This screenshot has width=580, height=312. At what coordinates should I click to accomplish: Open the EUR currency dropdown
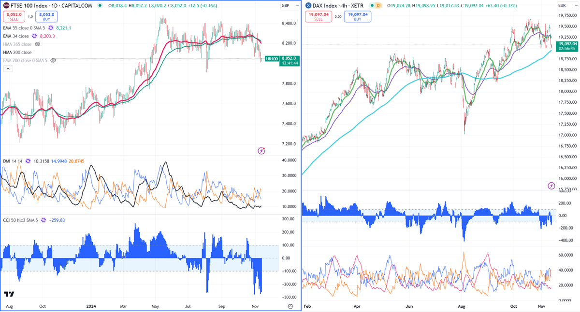pyautogui.click(x=569, y=5)
